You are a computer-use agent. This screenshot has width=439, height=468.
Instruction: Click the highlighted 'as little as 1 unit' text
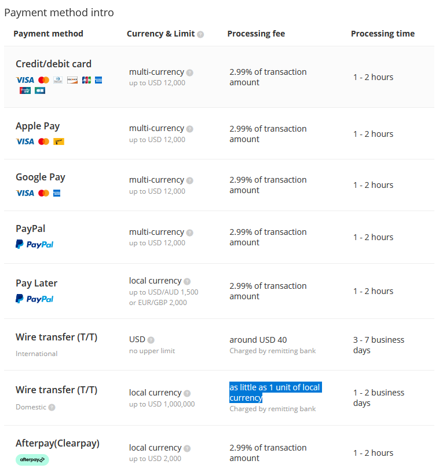point(275,393)
